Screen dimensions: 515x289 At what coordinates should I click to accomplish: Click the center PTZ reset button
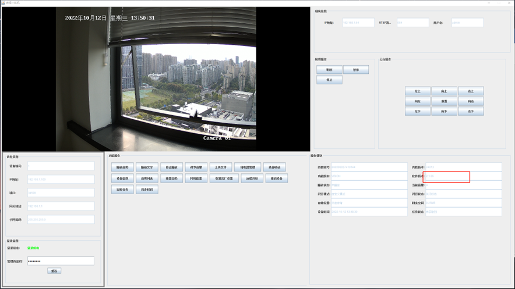coord(444,101)
